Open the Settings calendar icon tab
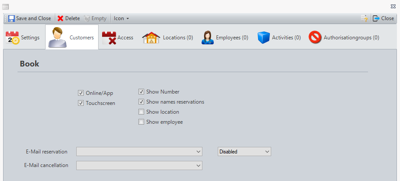The height and width of the screenshot is (181, 400). tap(12, 38)
